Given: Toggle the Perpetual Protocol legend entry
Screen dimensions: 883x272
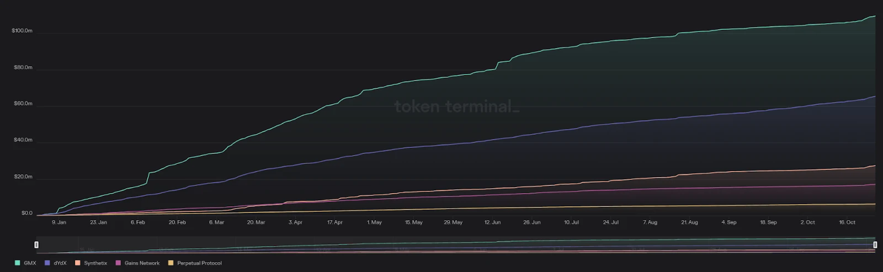Looking at the screenshot, I should point(195,263).
